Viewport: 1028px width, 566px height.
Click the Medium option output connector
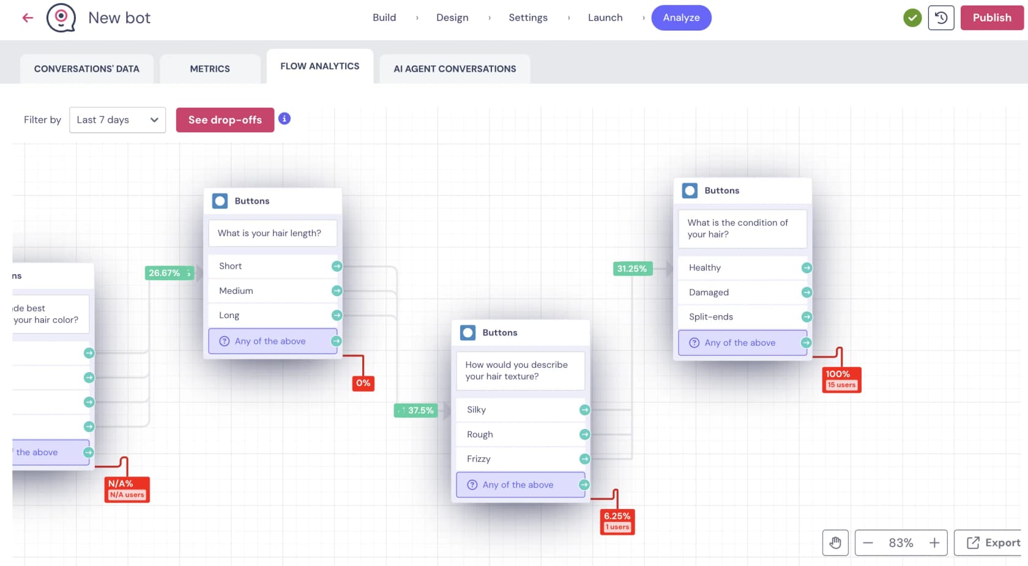(337, 291)
